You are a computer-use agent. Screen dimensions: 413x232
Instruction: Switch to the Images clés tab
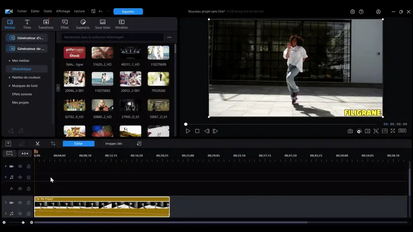(x=114, y=143)
